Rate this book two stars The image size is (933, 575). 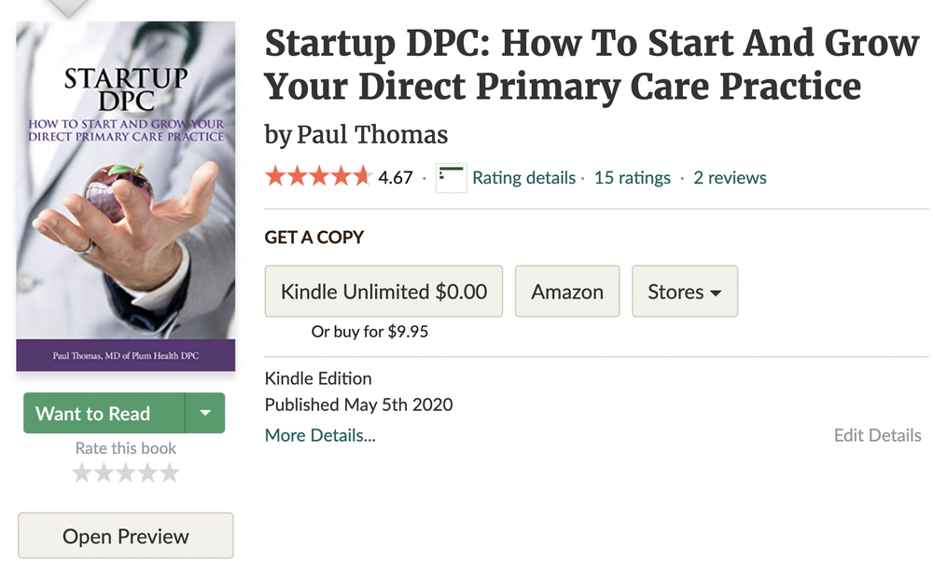[x=104, y=473]
